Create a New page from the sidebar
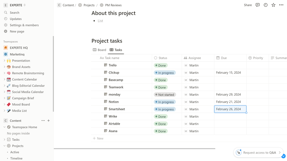 17,31
